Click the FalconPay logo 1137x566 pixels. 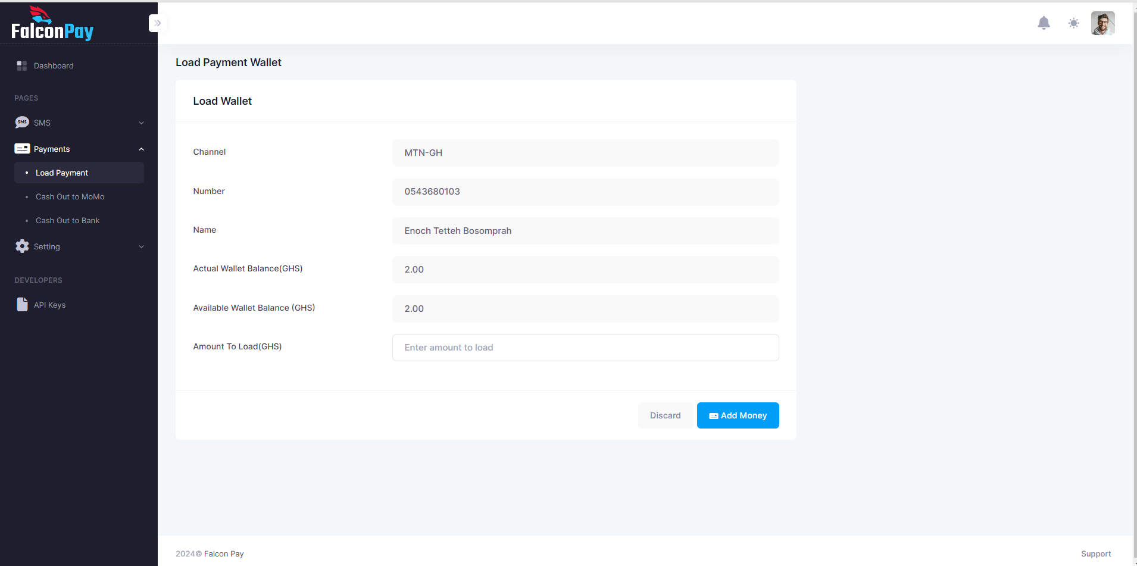[x=52, y=23]
